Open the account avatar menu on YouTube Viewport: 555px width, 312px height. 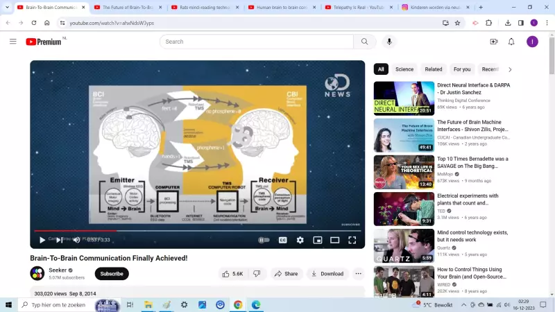(x=532, y=42)
